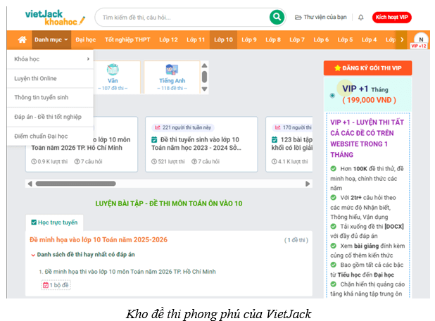
Task: Toggle the Học trực tuyến checkbox
Action: (34, 222)
